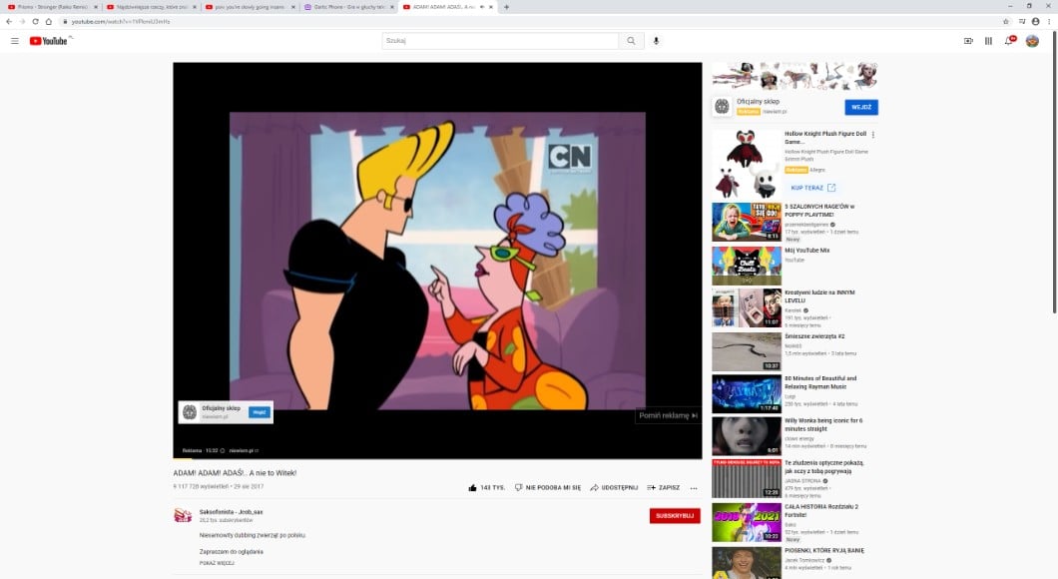
Task: Open the three-dot more actions menu under video
Action: tap(694, 488)
